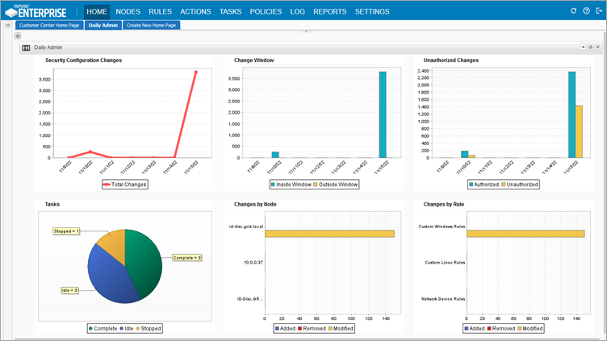This screenshot has width=607, height=341.
Task: Click the Tripwire Enterprise logo
Action: coord(40,11)
